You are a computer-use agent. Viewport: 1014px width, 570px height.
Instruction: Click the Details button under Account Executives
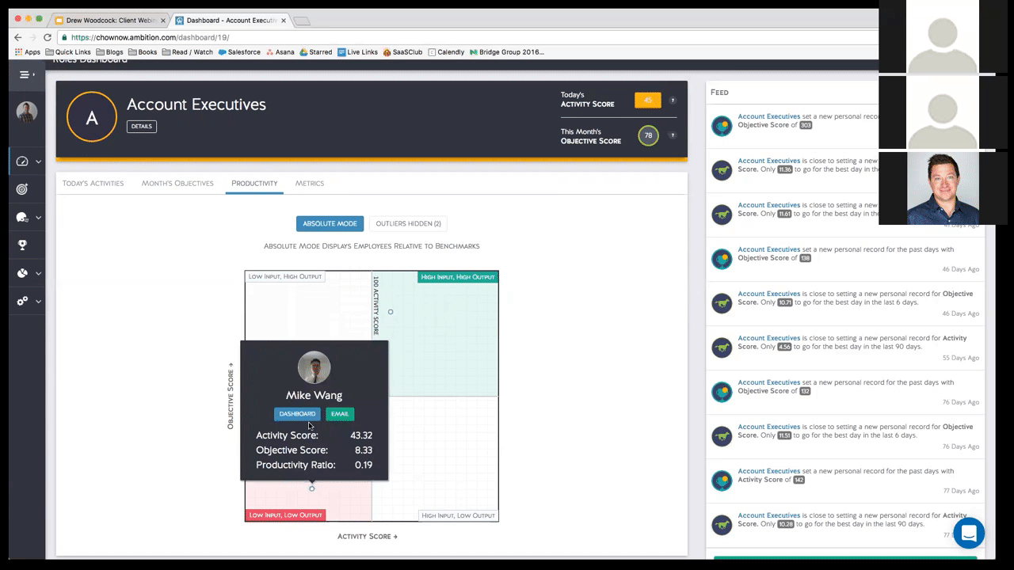pos(142,127)
